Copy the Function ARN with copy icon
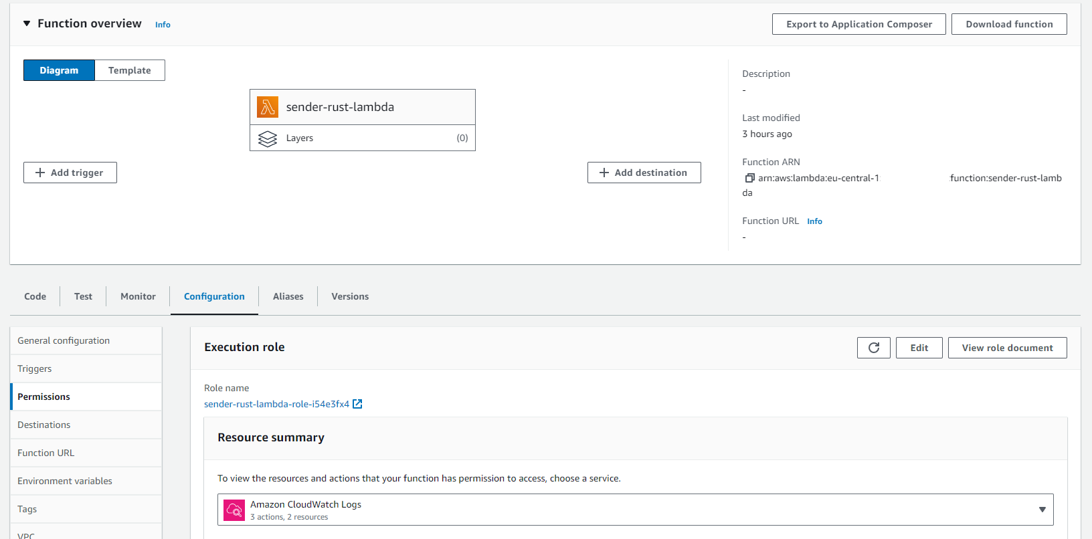1092x539 pixels. click(x=749, y=178)
